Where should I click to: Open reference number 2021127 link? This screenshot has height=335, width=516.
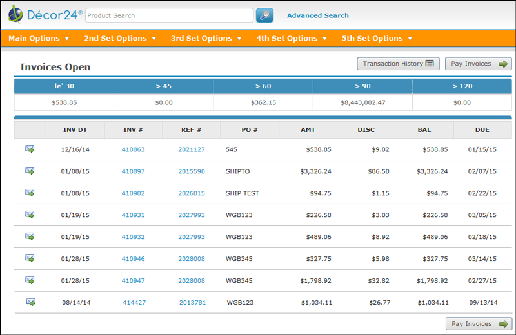point(192,149)
